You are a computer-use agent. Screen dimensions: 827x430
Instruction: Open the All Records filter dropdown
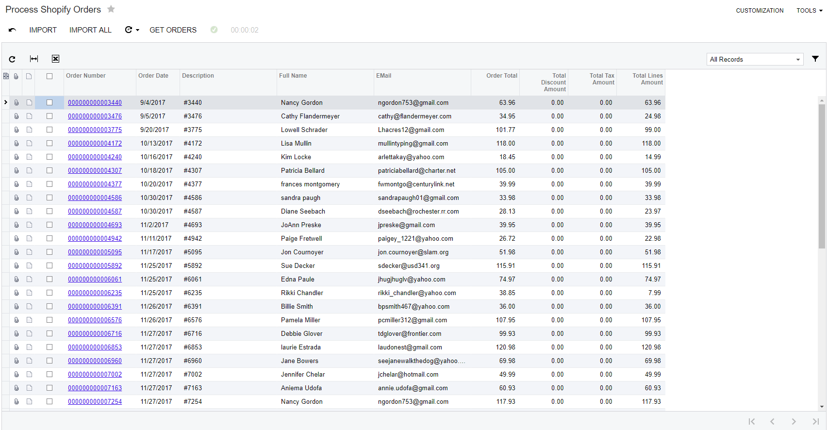[755, 59]
